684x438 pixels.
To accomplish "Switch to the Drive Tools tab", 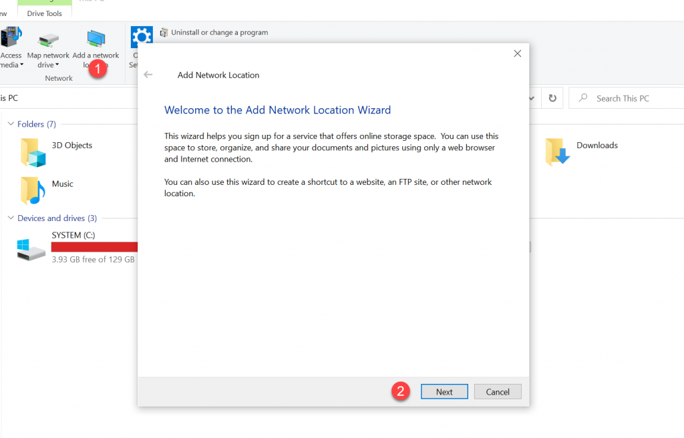I will coord(44,12).
